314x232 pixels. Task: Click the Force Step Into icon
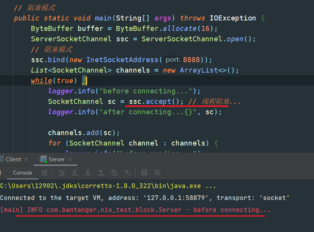(88, 173)
